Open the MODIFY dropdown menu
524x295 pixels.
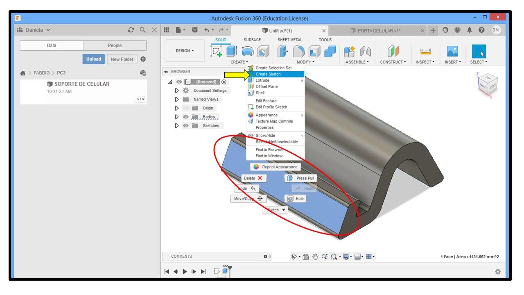coord(306,62)
